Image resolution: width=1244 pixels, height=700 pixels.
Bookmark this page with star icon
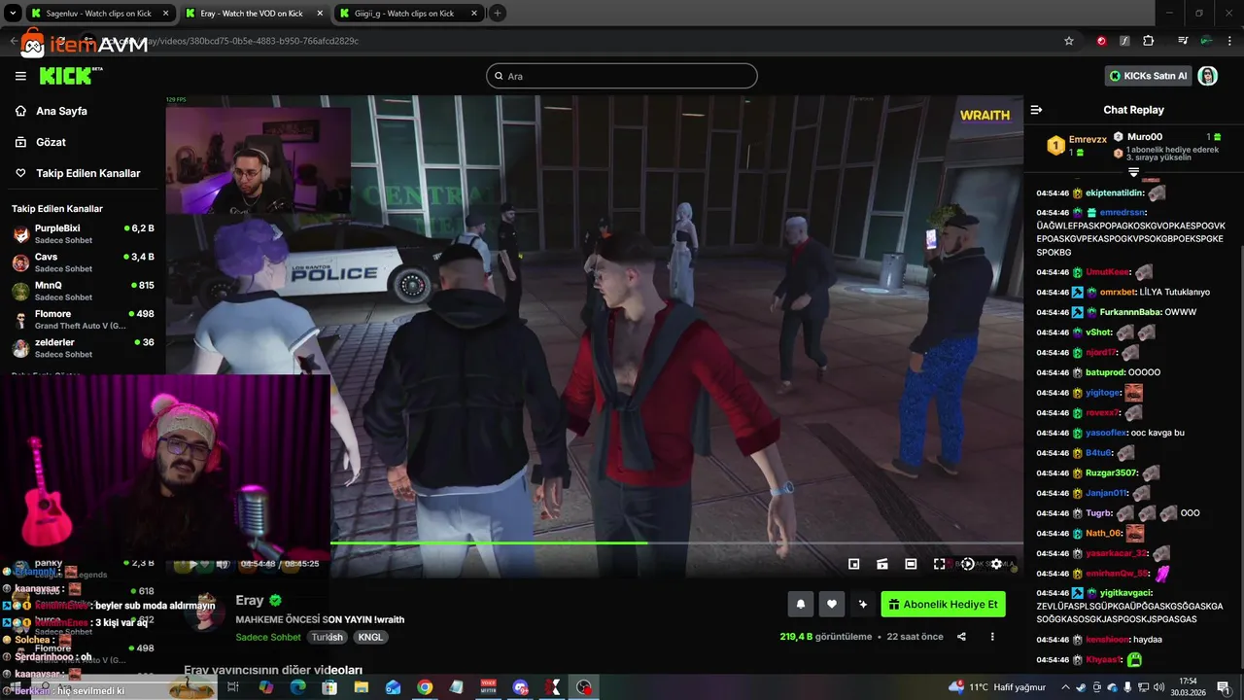coord(1069,41)
